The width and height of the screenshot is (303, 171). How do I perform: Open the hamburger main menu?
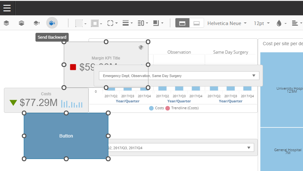click(x=7, y=8)
